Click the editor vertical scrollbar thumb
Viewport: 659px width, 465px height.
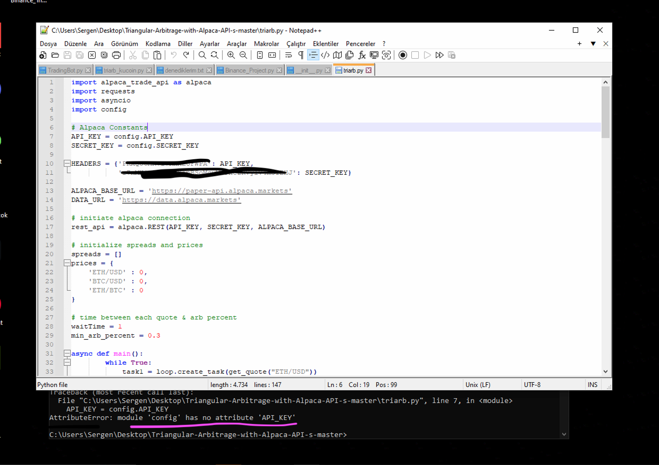[606, 112]
